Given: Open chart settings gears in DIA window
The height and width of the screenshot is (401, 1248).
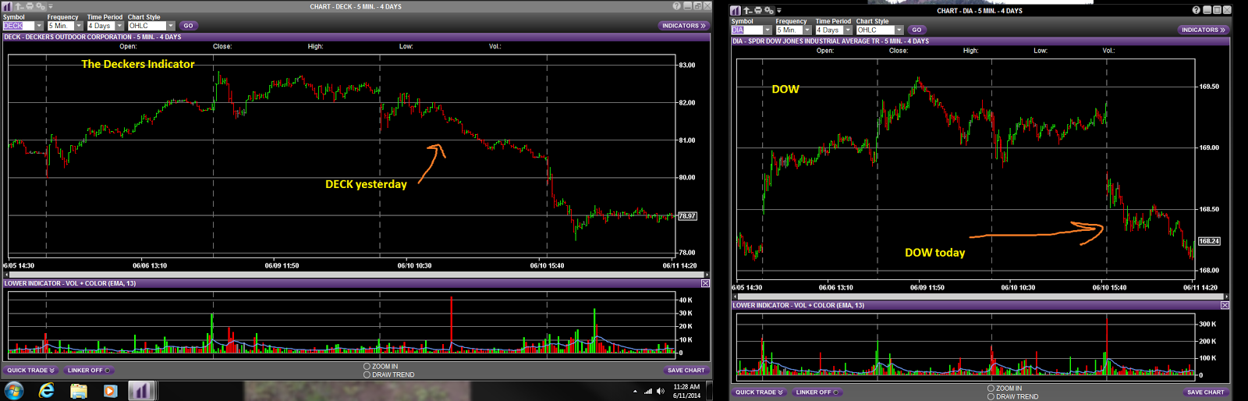Looking at the screenshot, I should click(x=769, y=10).
